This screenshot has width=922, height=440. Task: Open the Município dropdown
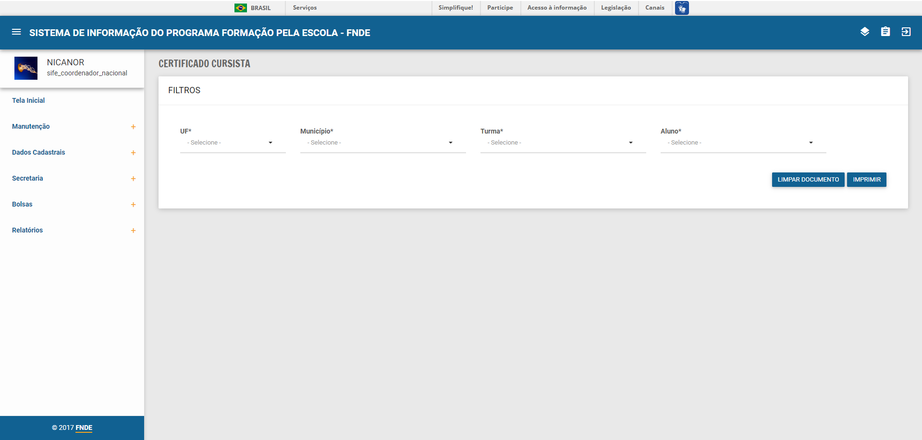click(382, 143)
